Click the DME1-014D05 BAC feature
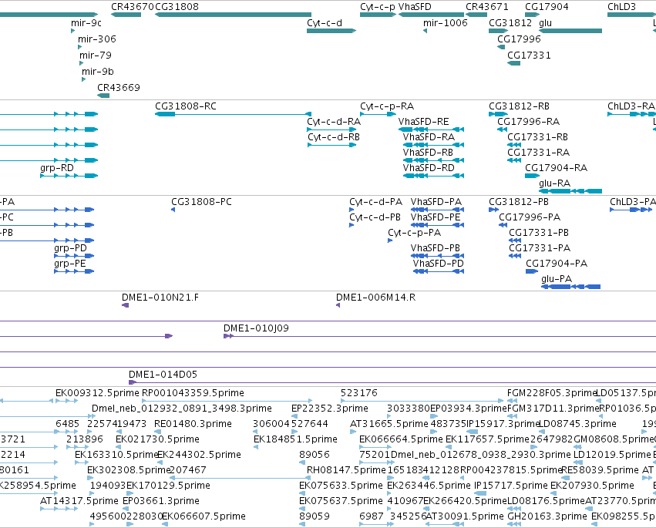This screenshot has height=528, width=656. coord(392,382)
